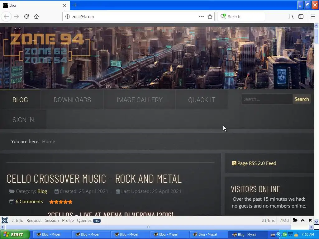Bookmark this page with the star icon

pos(210,17)
